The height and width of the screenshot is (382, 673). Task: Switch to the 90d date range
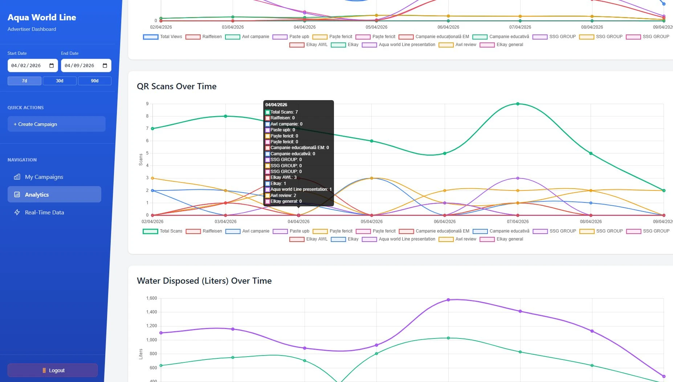[95, 81]
